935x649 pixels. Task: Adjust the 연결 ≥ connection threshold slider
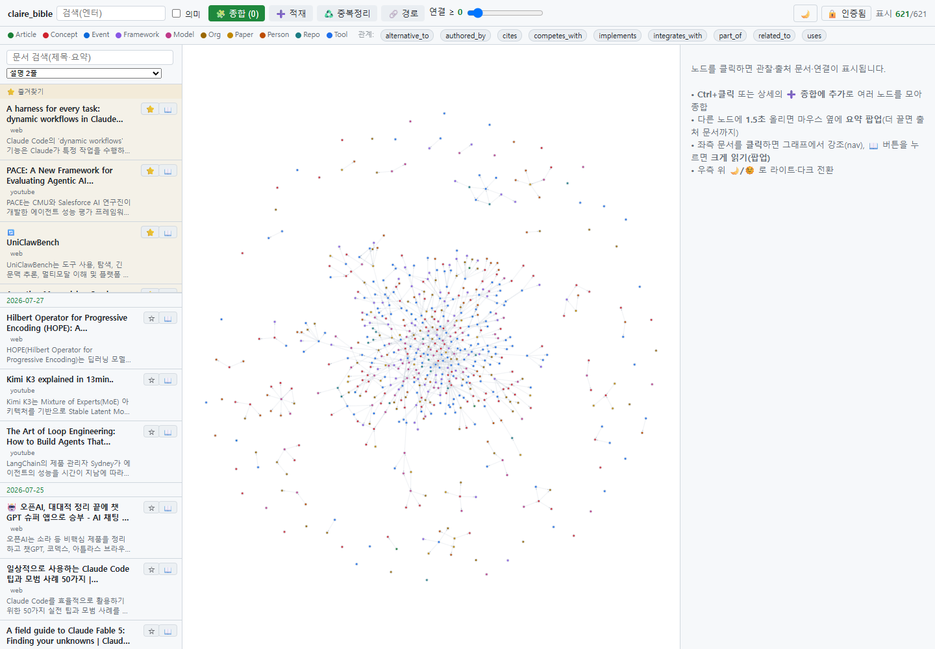click(x=505, y=13)
